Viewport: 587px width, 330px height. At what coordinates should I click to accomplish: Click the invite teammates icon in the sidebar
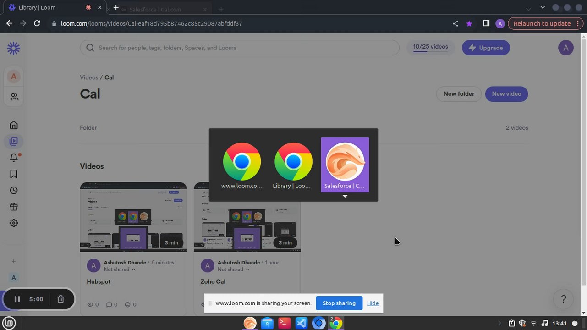pos(14,97)
